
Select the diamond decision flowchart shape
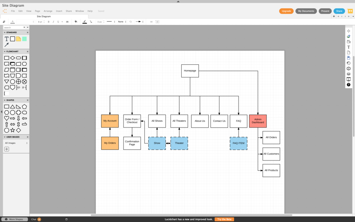point(12,58)
